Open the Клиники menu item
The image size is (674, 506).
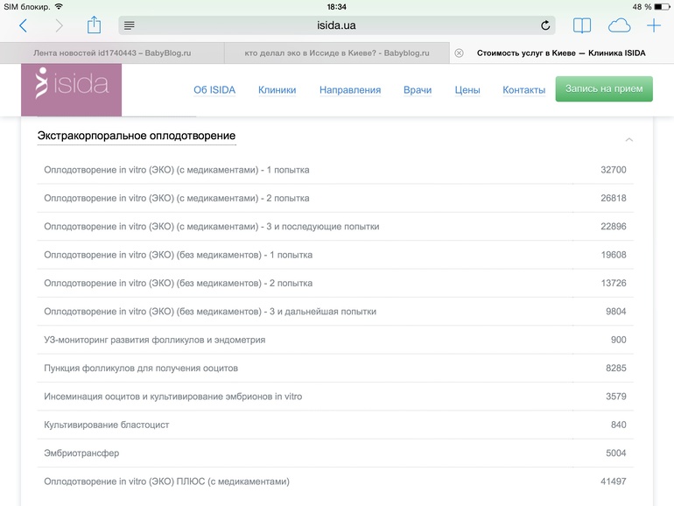277,89
